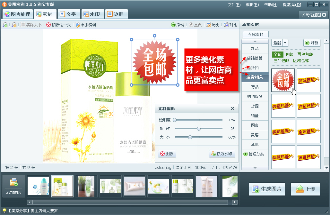This screenshot has height=215, width=330.
Task: Select the 购物保障 category
Action: coord(255,97)
